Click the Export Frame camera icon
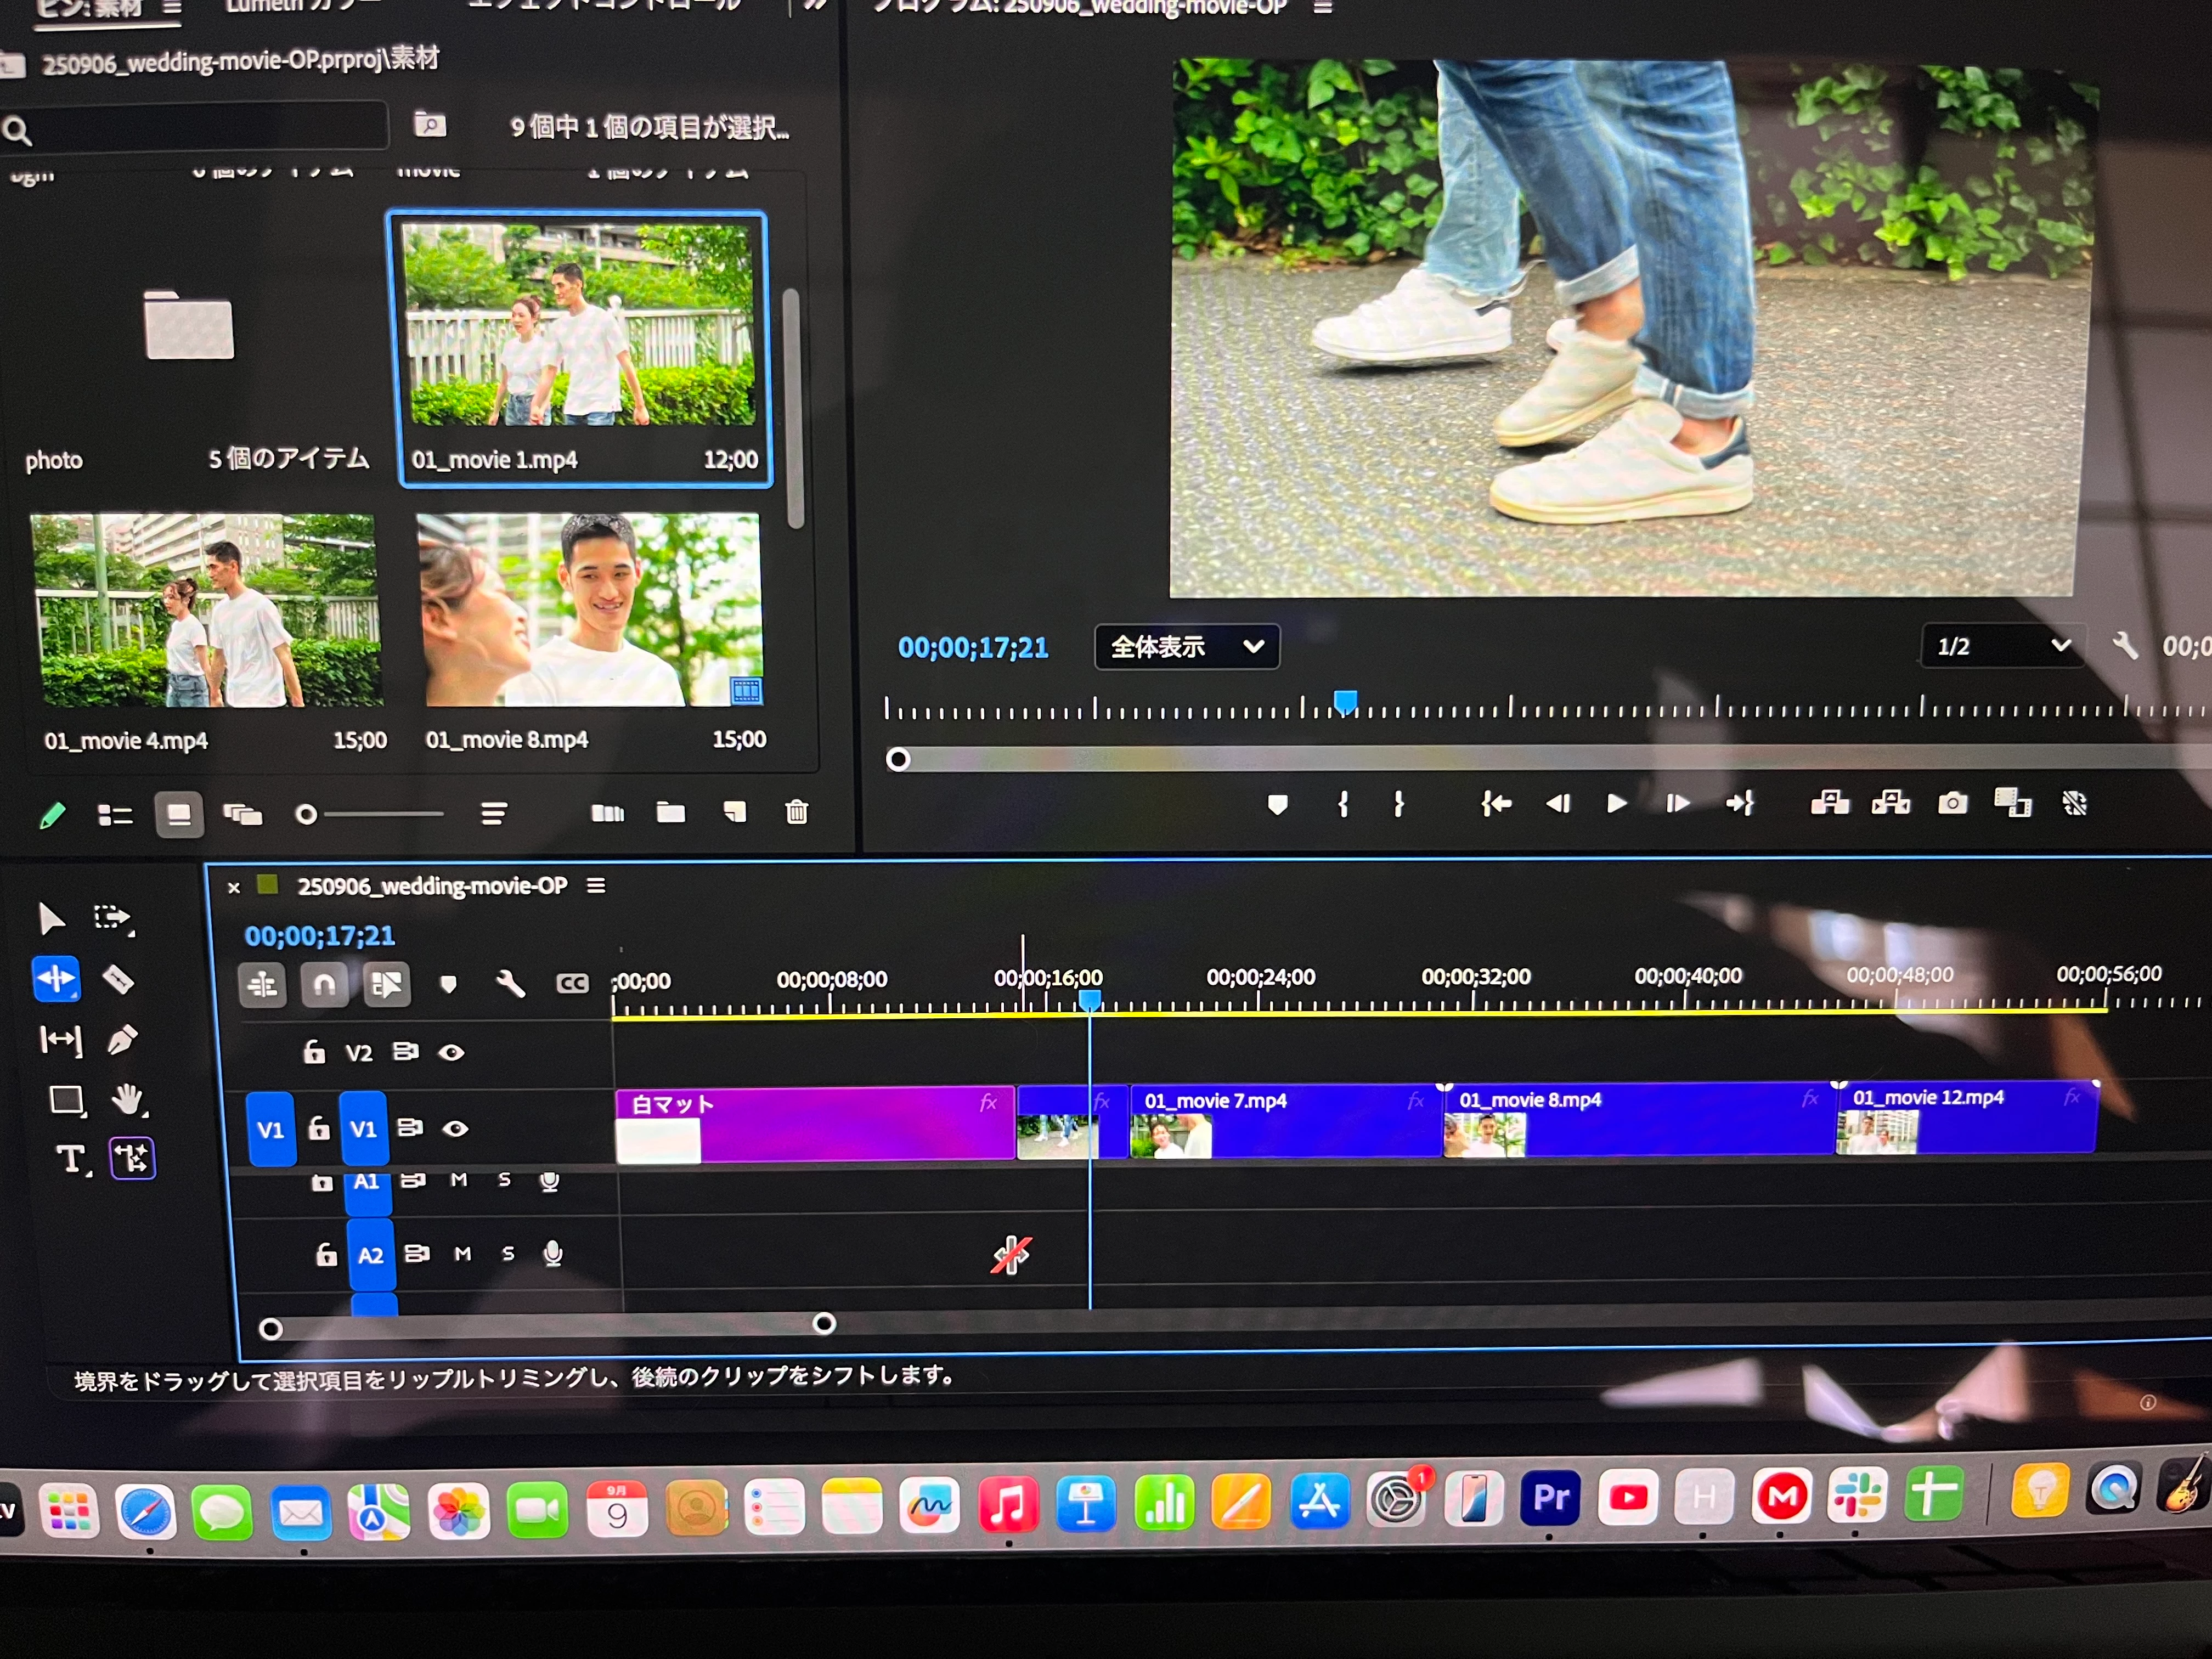This screenshot has height=1659, width=2212. point(1952,803)
